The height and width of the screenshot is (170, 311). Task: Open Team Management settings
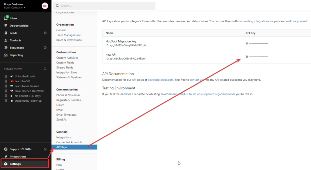click(x=68, y=35)
